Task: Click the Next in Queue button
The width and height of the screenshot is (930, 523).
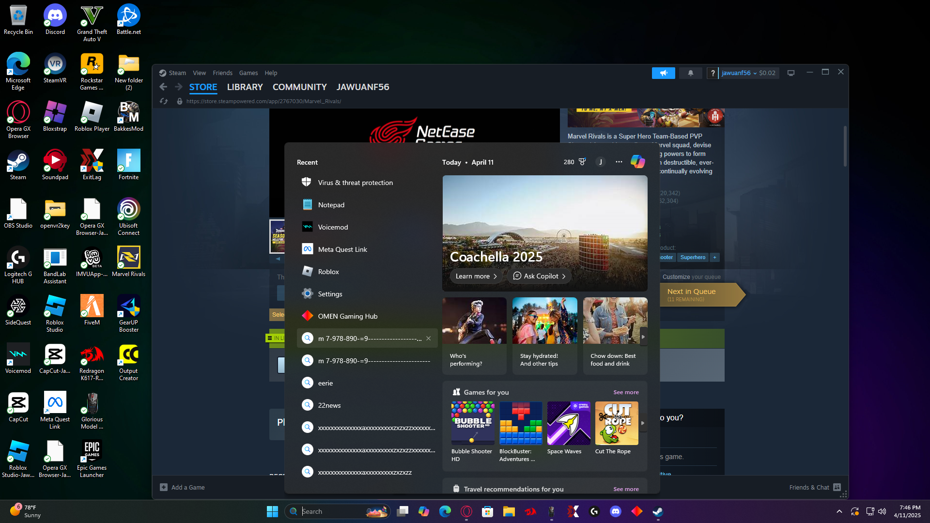Action: pyautogui.click(x=701, y=294)
